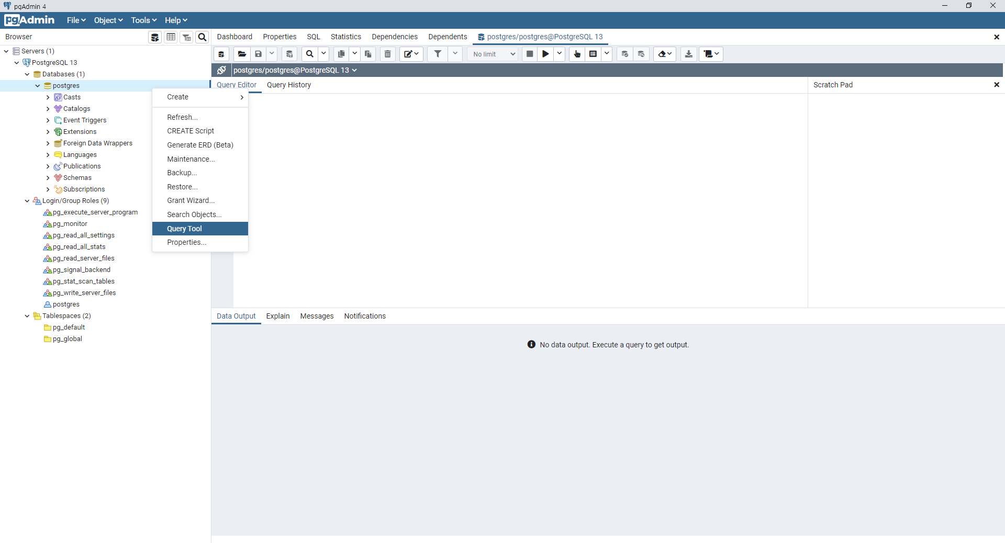Viewport: 1005px width, 543px height.
Task: Collapse the Login/Group Roles (9) node
Action: (27, 201)
